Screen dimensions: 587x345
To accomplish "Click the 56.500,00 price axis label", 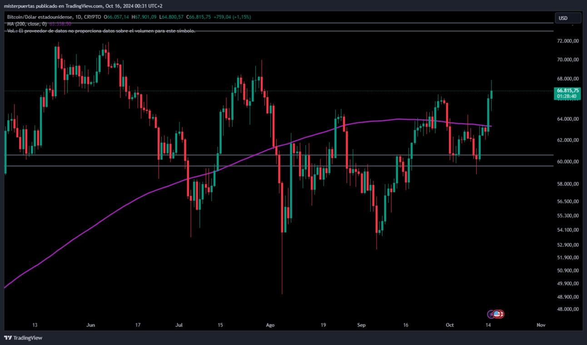I will tap(568, 201).
